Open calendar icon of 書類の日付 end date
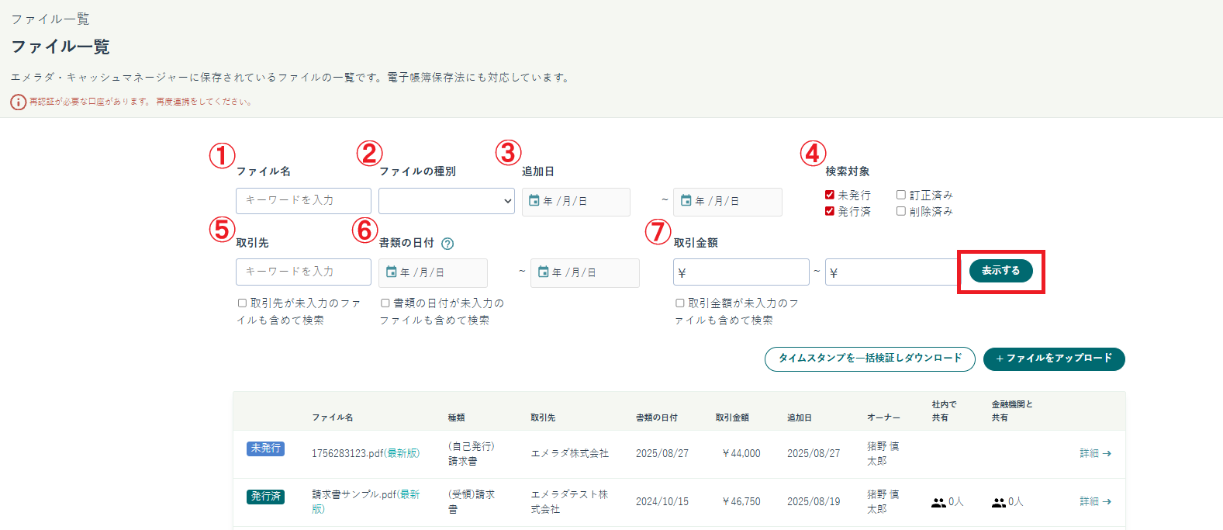The height and width of the screenshot is (530, 1223). click(x=543, y=272)
